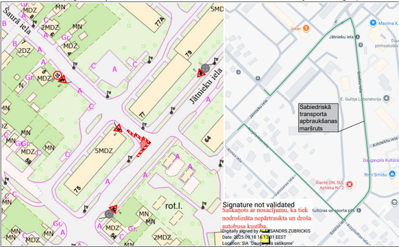Click the Joker orange restaurant marker

pyautogui.click(x=306, y=28)
